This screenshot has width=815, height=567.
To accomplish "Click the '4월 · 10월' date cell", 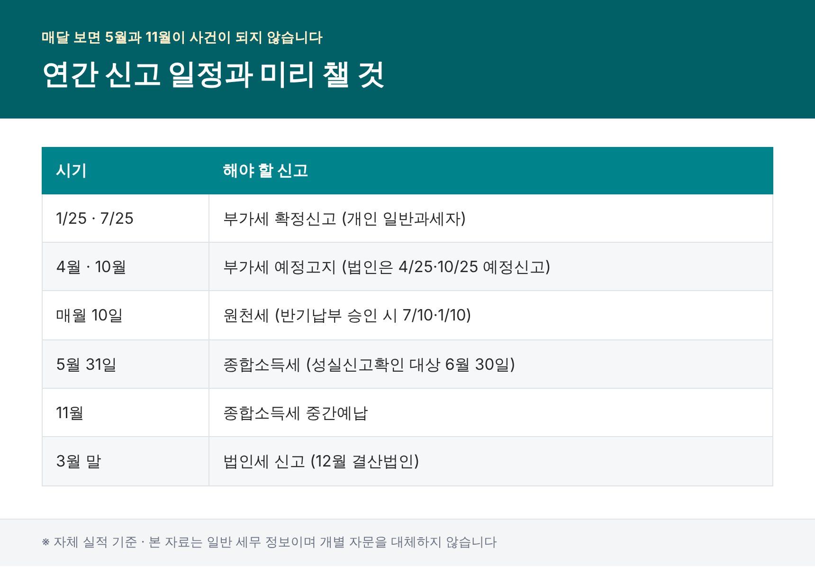I will pos(126,267).
